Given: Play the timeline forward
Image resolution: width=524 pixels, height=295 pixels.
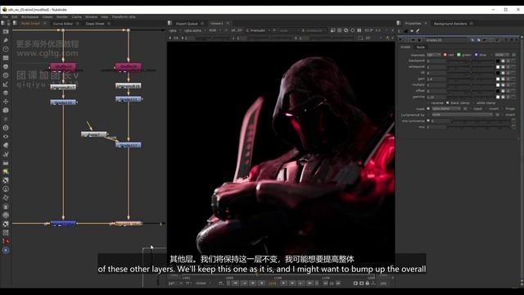Looking at the screenshot, I should 283,284.
